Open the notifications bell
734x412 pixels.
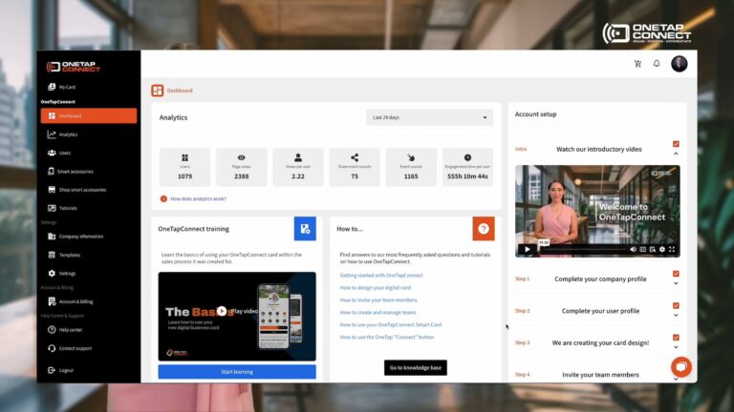tap(657, 64)
